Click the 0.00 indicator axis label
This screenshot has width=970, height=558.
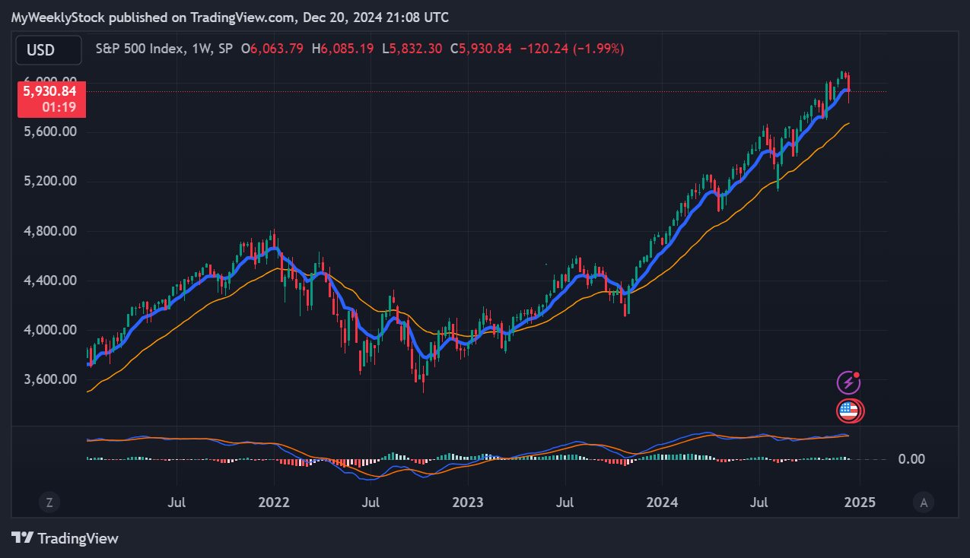pyautogui.click(x=911, y=459)
